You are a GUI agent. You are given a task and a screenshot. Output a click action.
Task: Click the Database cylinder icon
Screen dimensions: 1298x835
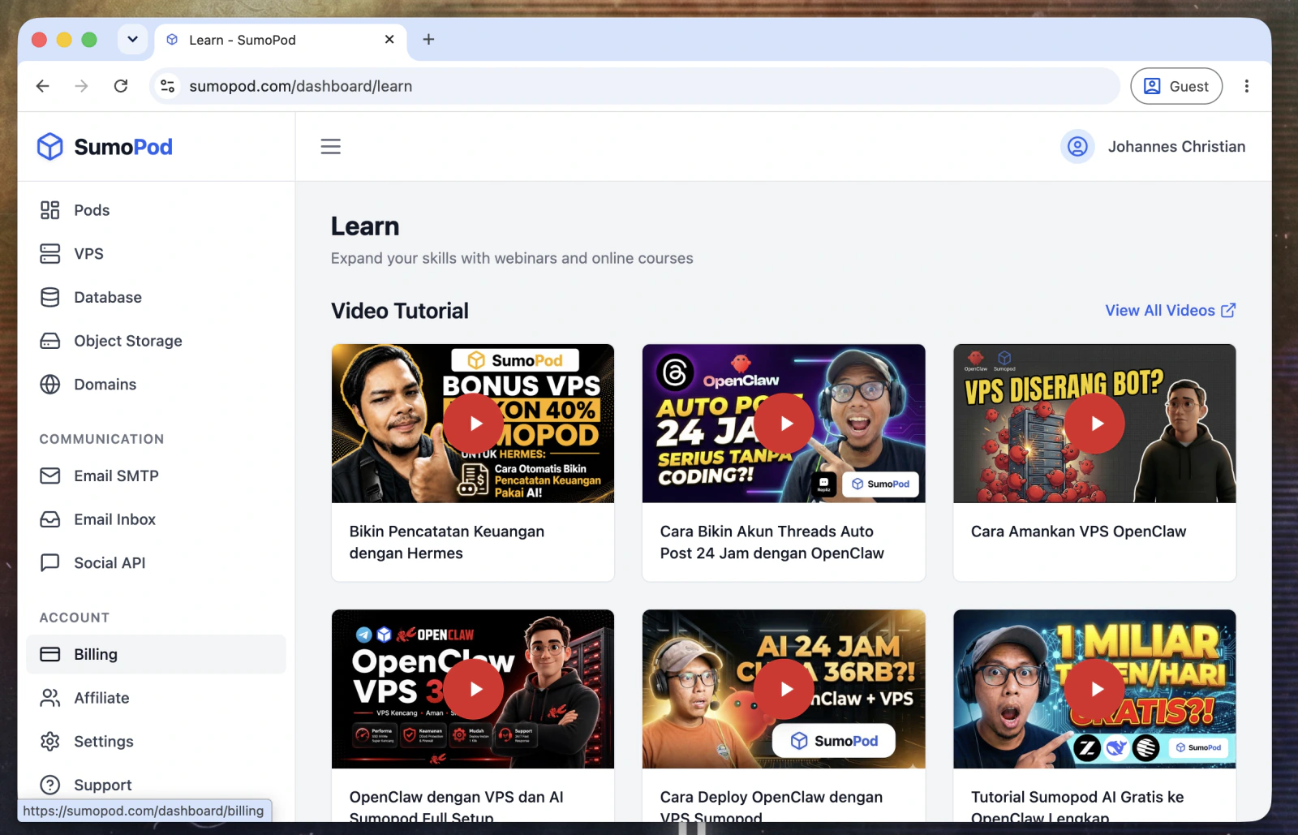50,298
